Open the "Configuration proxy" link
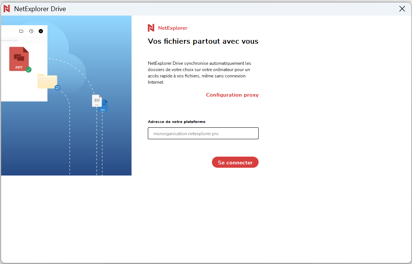The height and width of the screenshot is (264, 412). pos(232,95)
